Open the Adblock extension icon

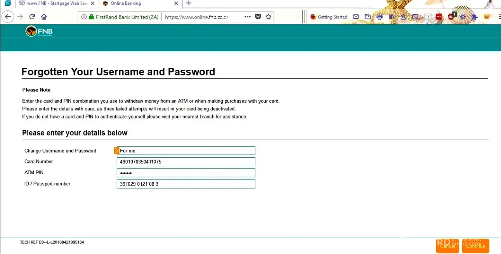(451, 17)
